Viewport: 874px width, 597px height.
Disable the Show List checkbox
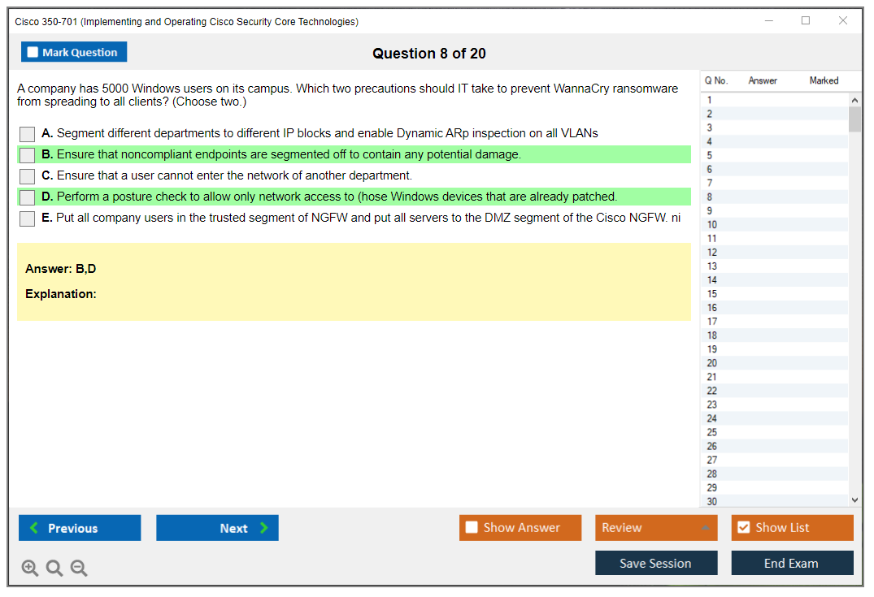(x=743, y=527)
